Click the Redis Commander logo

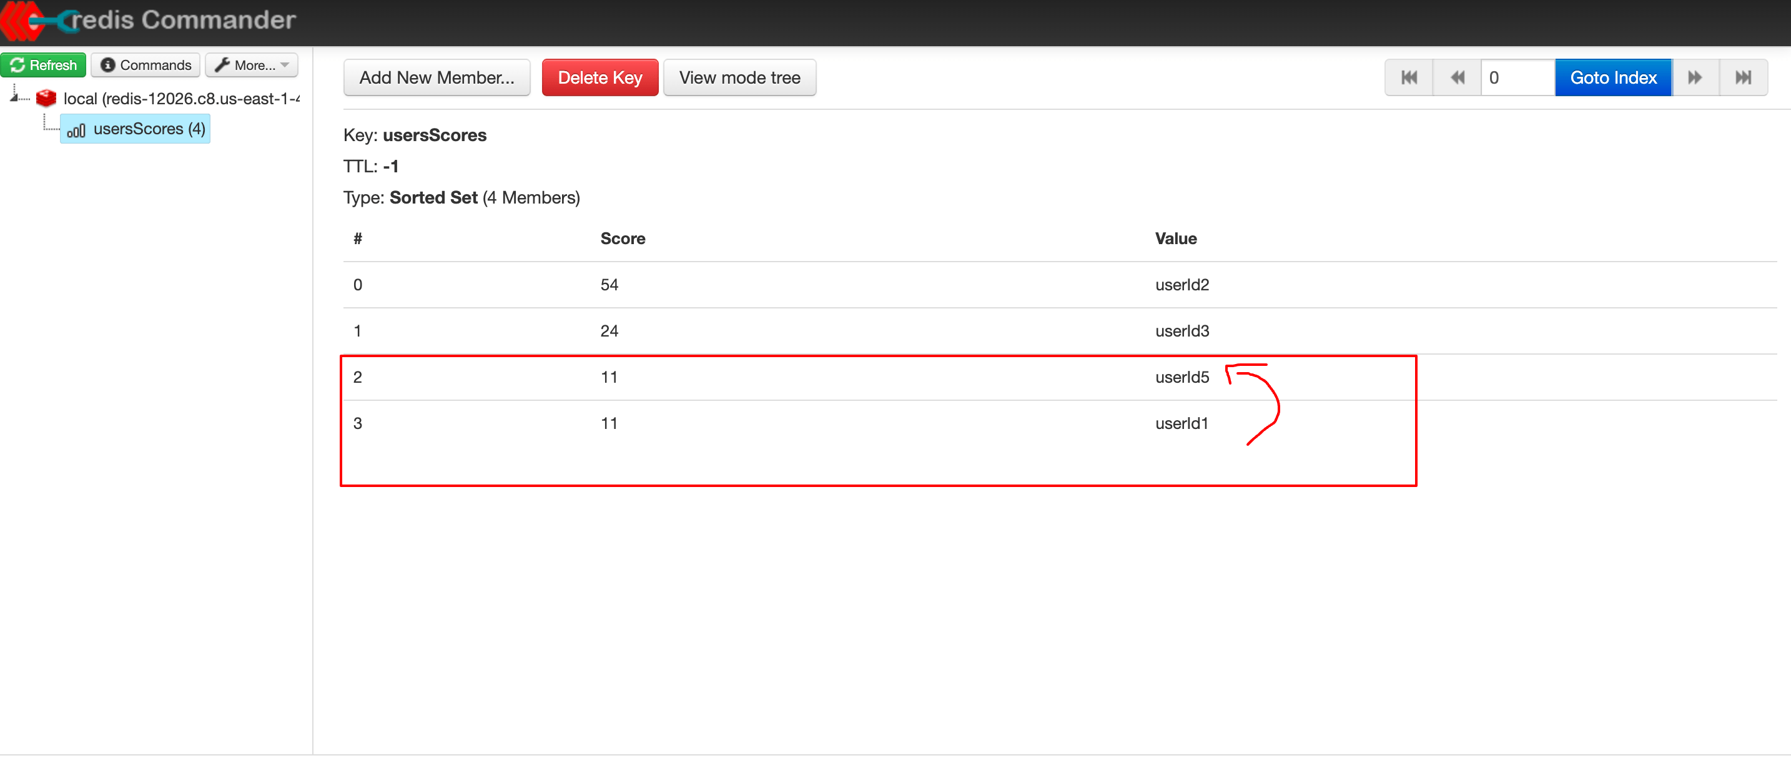point(149,20)
